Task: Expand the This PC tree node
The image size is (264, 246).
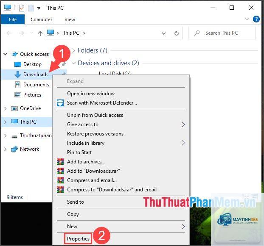Action: tap(6, 122)
